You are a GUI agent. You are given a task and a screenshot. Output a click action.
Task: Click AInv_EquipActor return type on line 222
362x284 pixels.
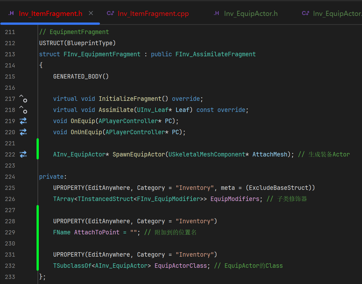79,154
